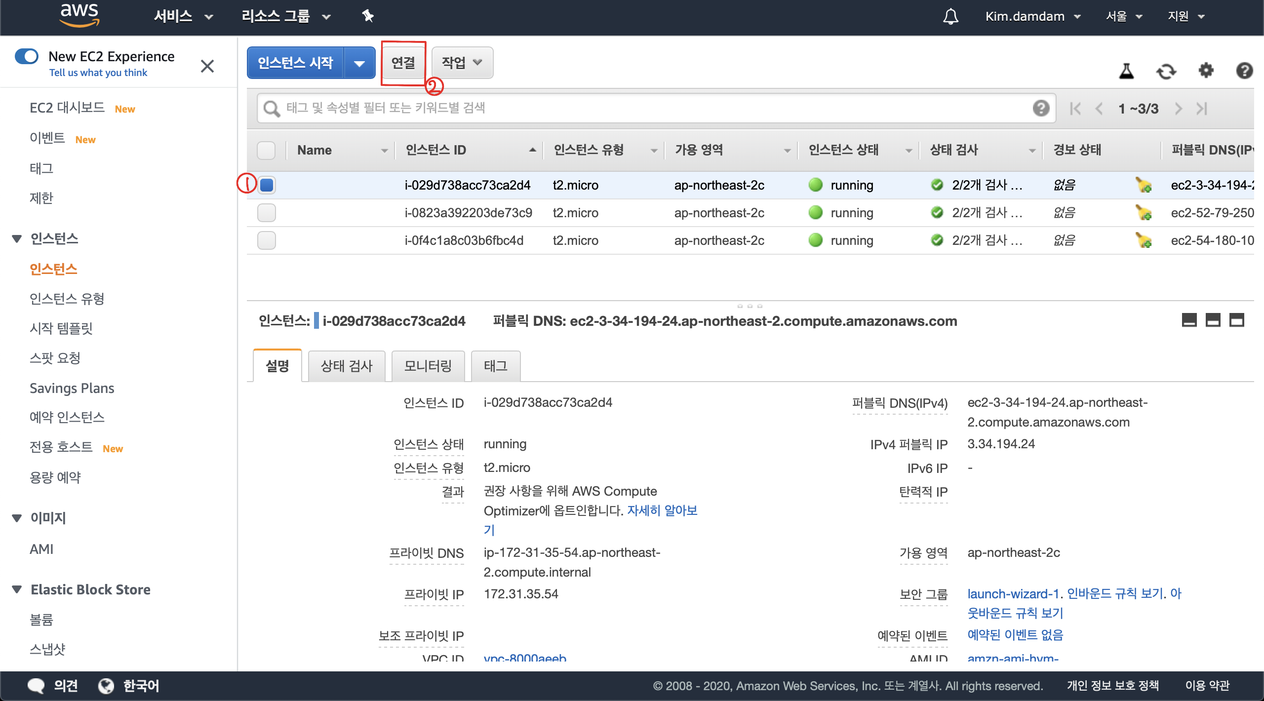The height and width of the screenshot is (701, 1264).
Task: Switch to the 모니터링 tab
Action: click(x=428, y=366)
